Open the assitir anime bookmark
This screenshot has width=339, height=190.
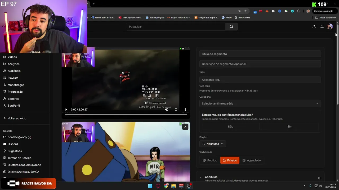pyautogui.click(x=242, y=18)
